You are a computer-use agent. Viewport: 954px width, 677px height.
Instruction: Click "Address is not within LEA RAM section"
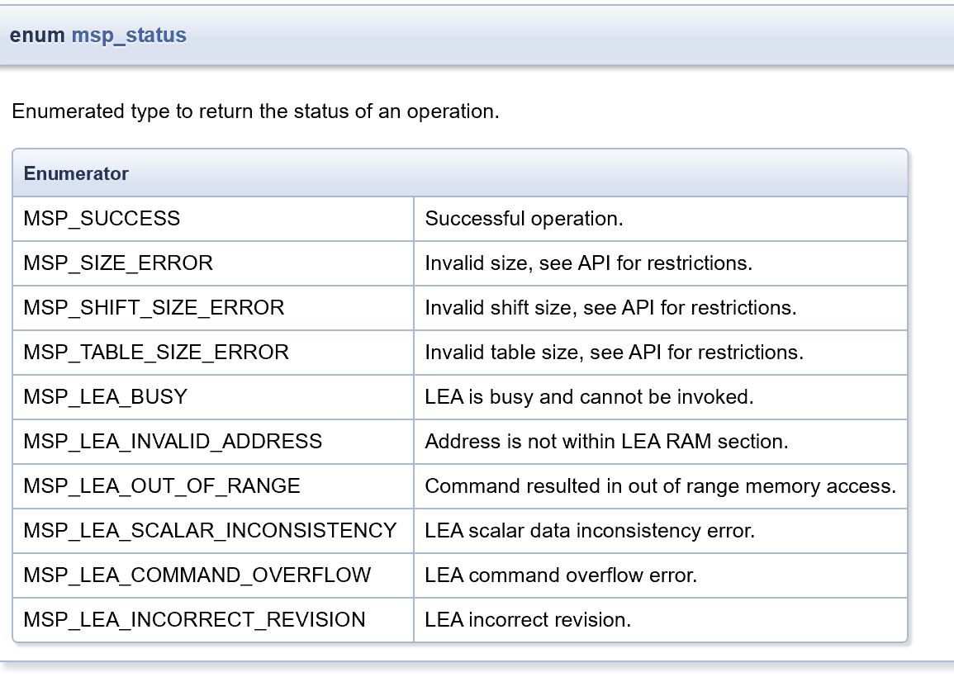[x=606, y=442]
